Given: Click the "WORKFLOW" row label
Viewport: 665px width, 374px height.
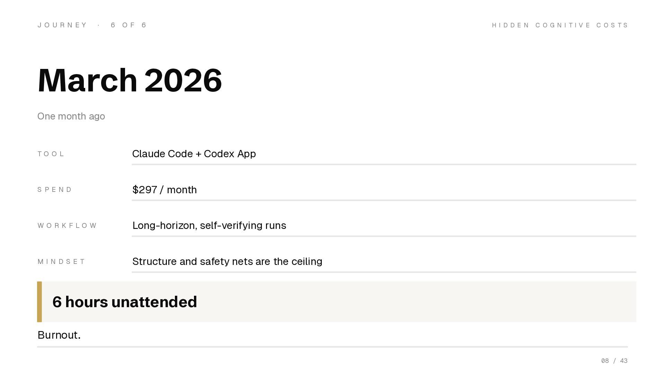Looking at the screenshot, I should [x=67, y=226].
